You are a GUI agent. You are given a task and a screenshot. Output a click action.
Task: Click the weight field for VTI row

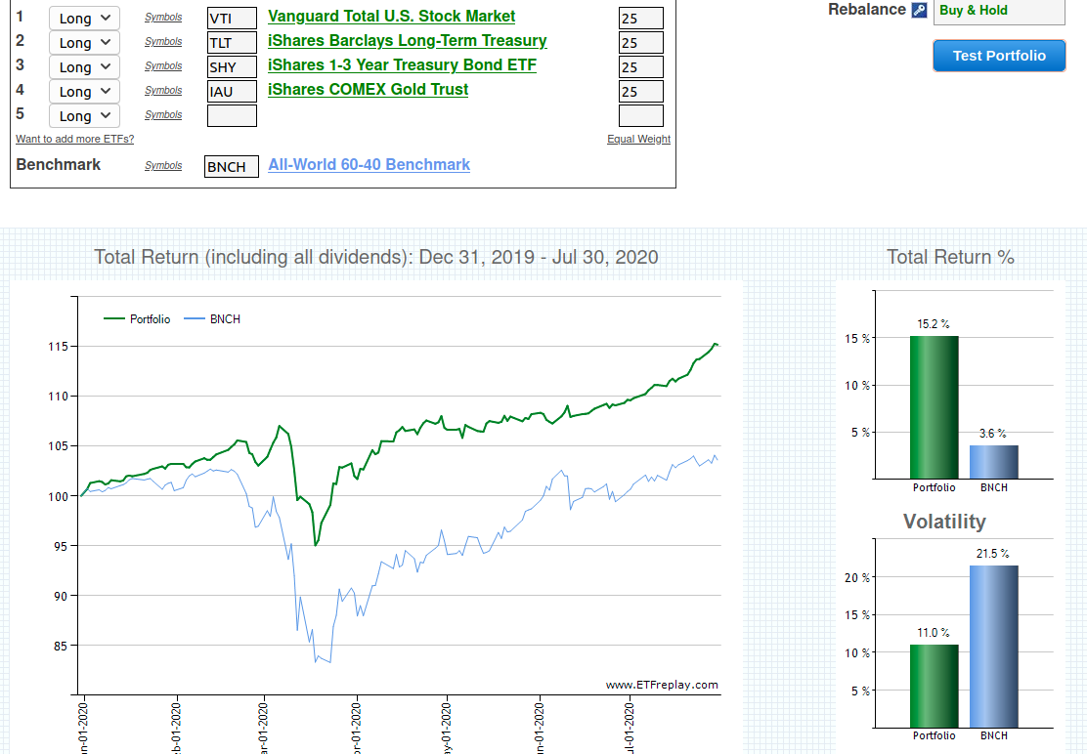coord(640,18)
